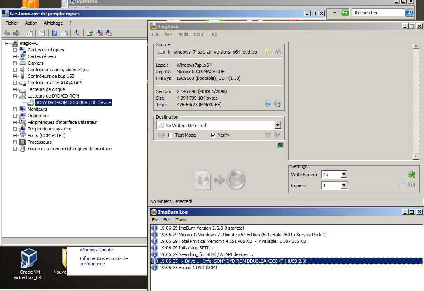Select SONY DVD-ROM DDU810A USB Device
Screen dimensions: 424x291
(73, 102)
